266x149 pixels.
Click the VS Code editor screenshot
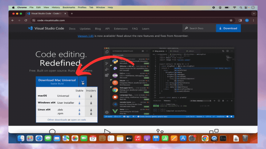click(x=169, y=82)
